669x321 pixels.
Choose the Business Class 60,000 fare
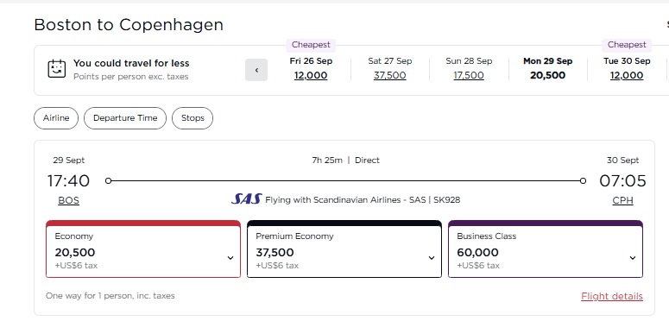point(546,249)
